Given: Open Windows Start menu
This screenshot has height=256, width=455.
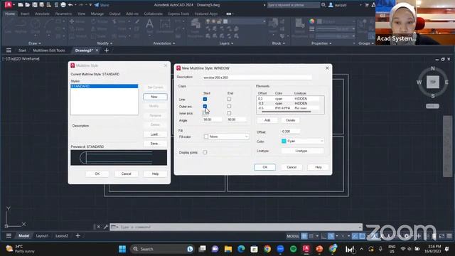Looking at the screenshot, I should point(122,249).
